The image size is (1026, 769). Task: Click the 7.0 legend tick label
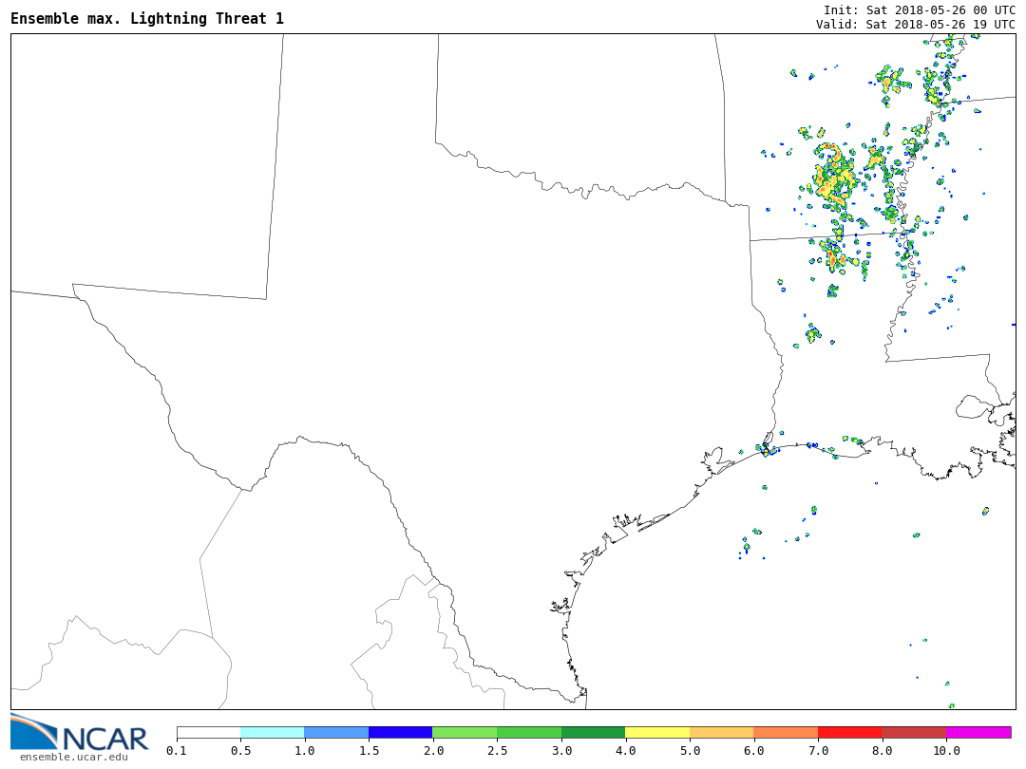click(x=818, y=751)
